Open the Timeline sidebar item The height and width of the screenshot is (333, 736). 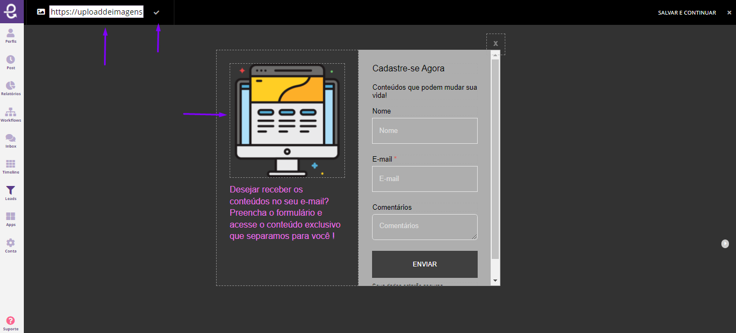[x=11, y=167]
